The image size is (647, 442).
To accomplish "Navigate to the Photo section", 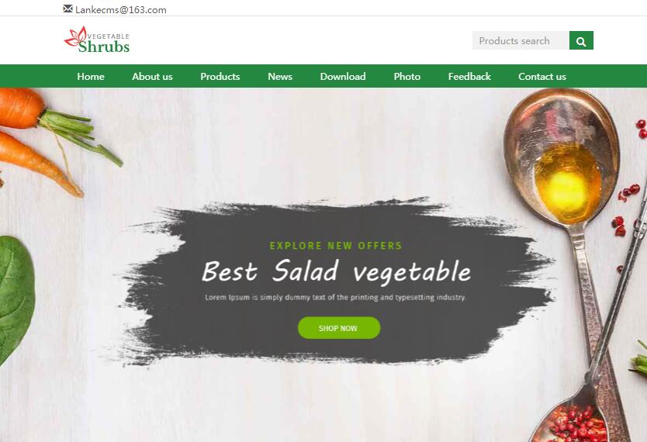I will point(407,76).
